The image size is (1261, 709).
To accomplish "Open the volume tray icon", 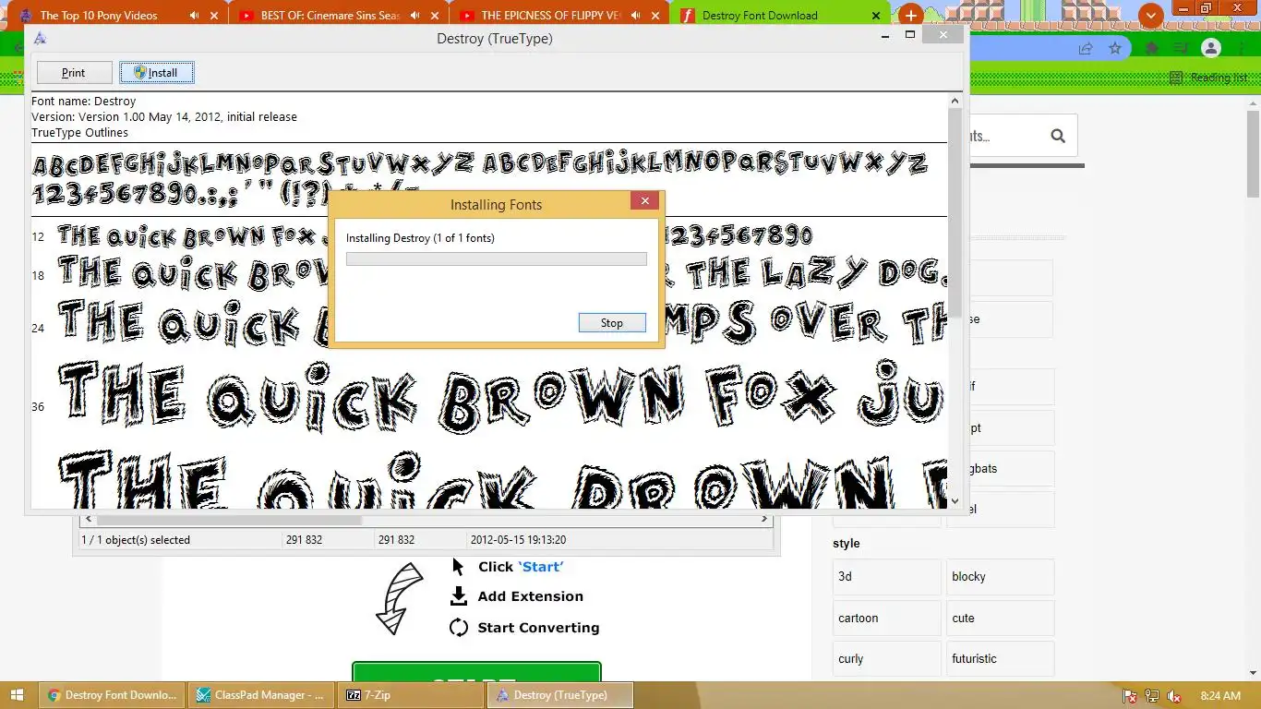I will click(x=1174, y=696).
